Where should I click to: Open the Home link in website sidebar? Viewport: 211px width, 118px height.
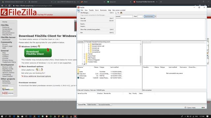point(5,22)
